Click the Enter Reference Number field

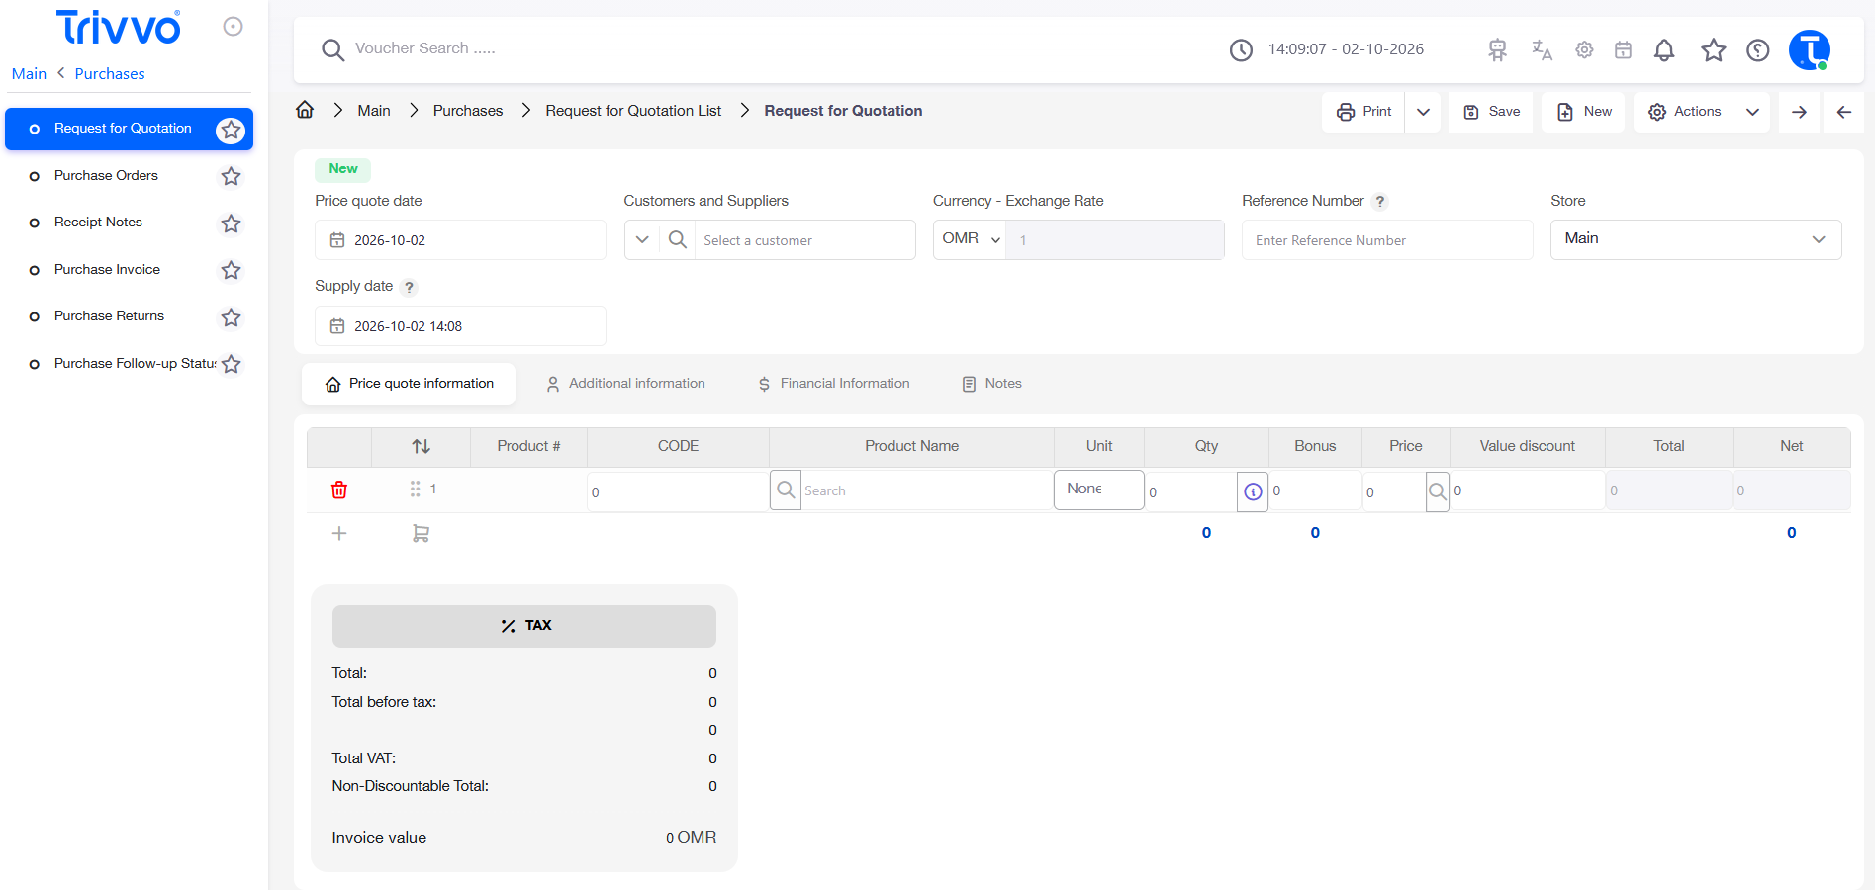point(1387,240)
